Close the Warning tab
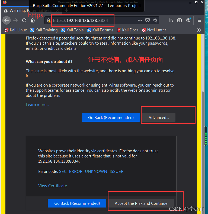 point(57,11)
